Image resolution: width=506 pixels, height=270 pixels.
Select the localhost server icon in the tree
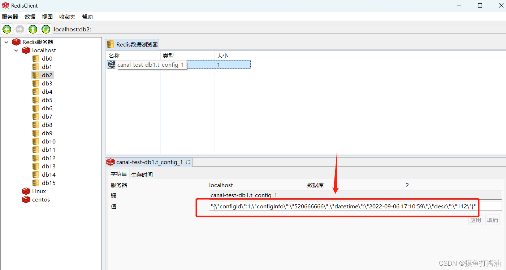pos(26,50)
